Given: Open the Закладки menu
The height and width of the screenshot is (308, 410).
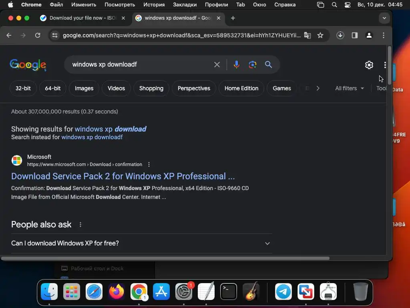Looking at the screenshot, I should click(x=185, y=5).
